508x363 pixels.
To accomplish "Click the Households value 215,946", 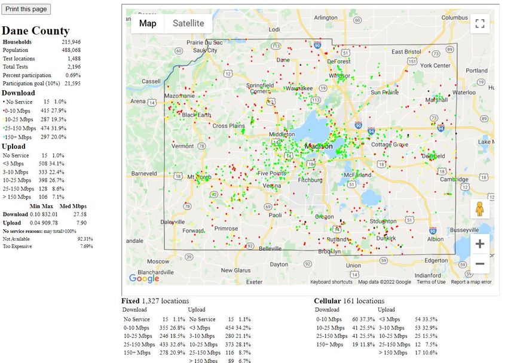I will 71,42.
